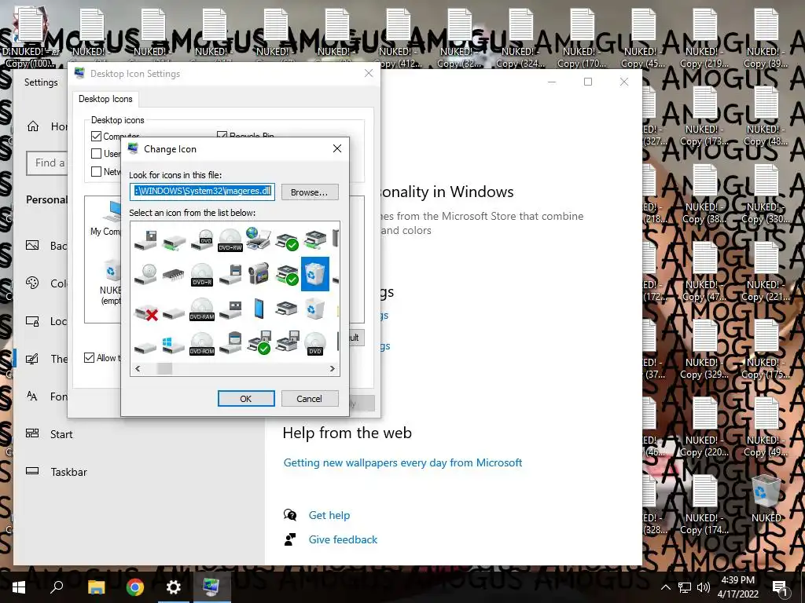Select the DVD drive icon in top row
The height and width of the screenshot is (603, 805).
click(202, 240)
